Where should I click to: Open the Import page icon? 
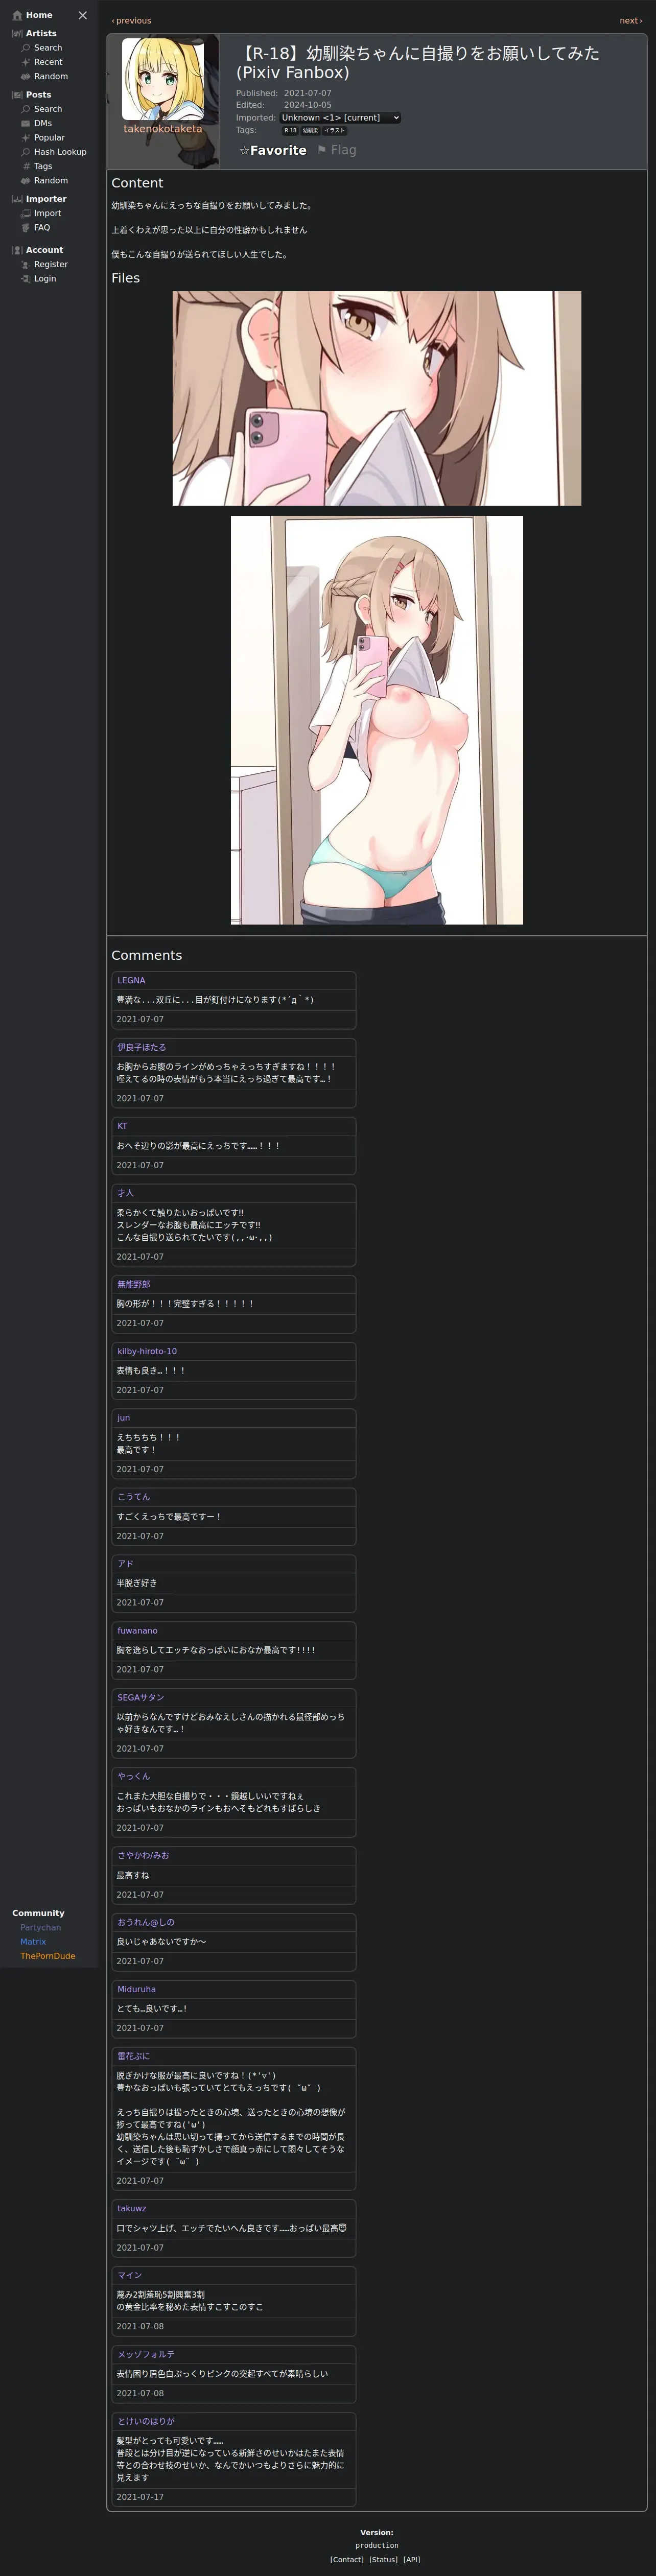26,213
